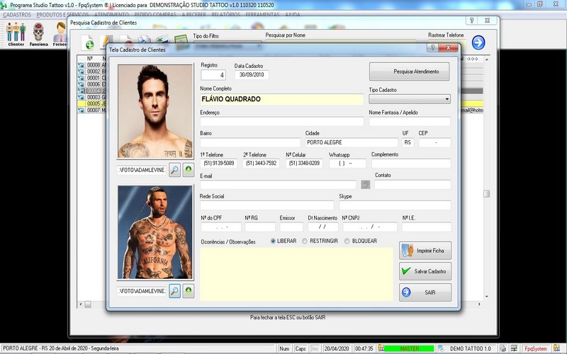Click the Skype input field
This screenshot has height=354, width=567.
point(395,205)
